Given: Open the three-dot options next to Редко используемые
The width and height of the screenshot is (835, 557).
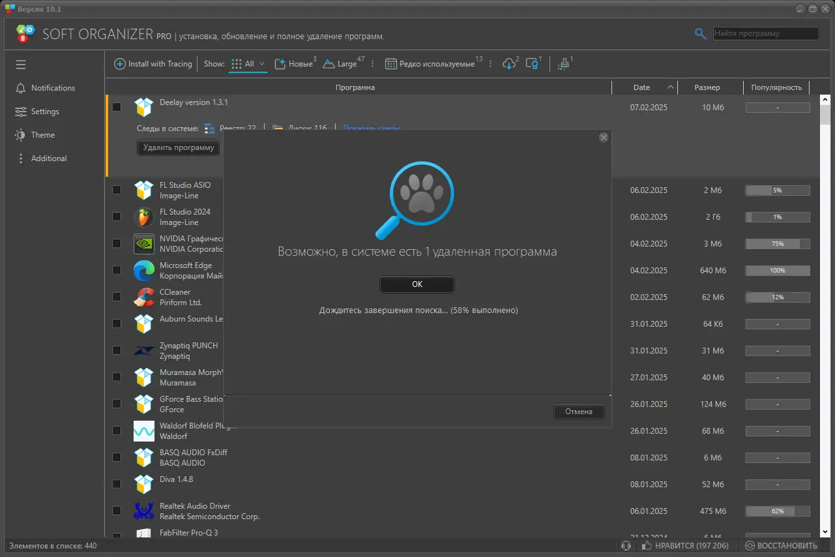Looking at the screenshot, I should (490, 64).
